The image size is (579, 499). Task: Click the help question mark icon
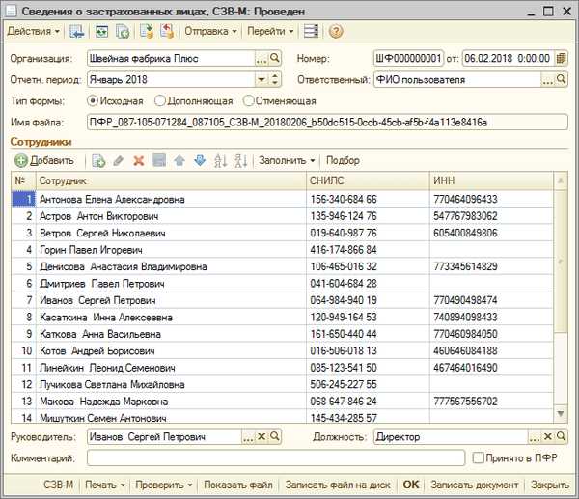coord(336,32)
